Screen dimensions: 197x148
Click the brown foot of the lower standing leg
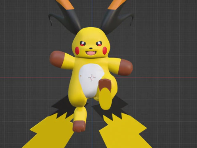pyautogui.click(x=79, y=126)
